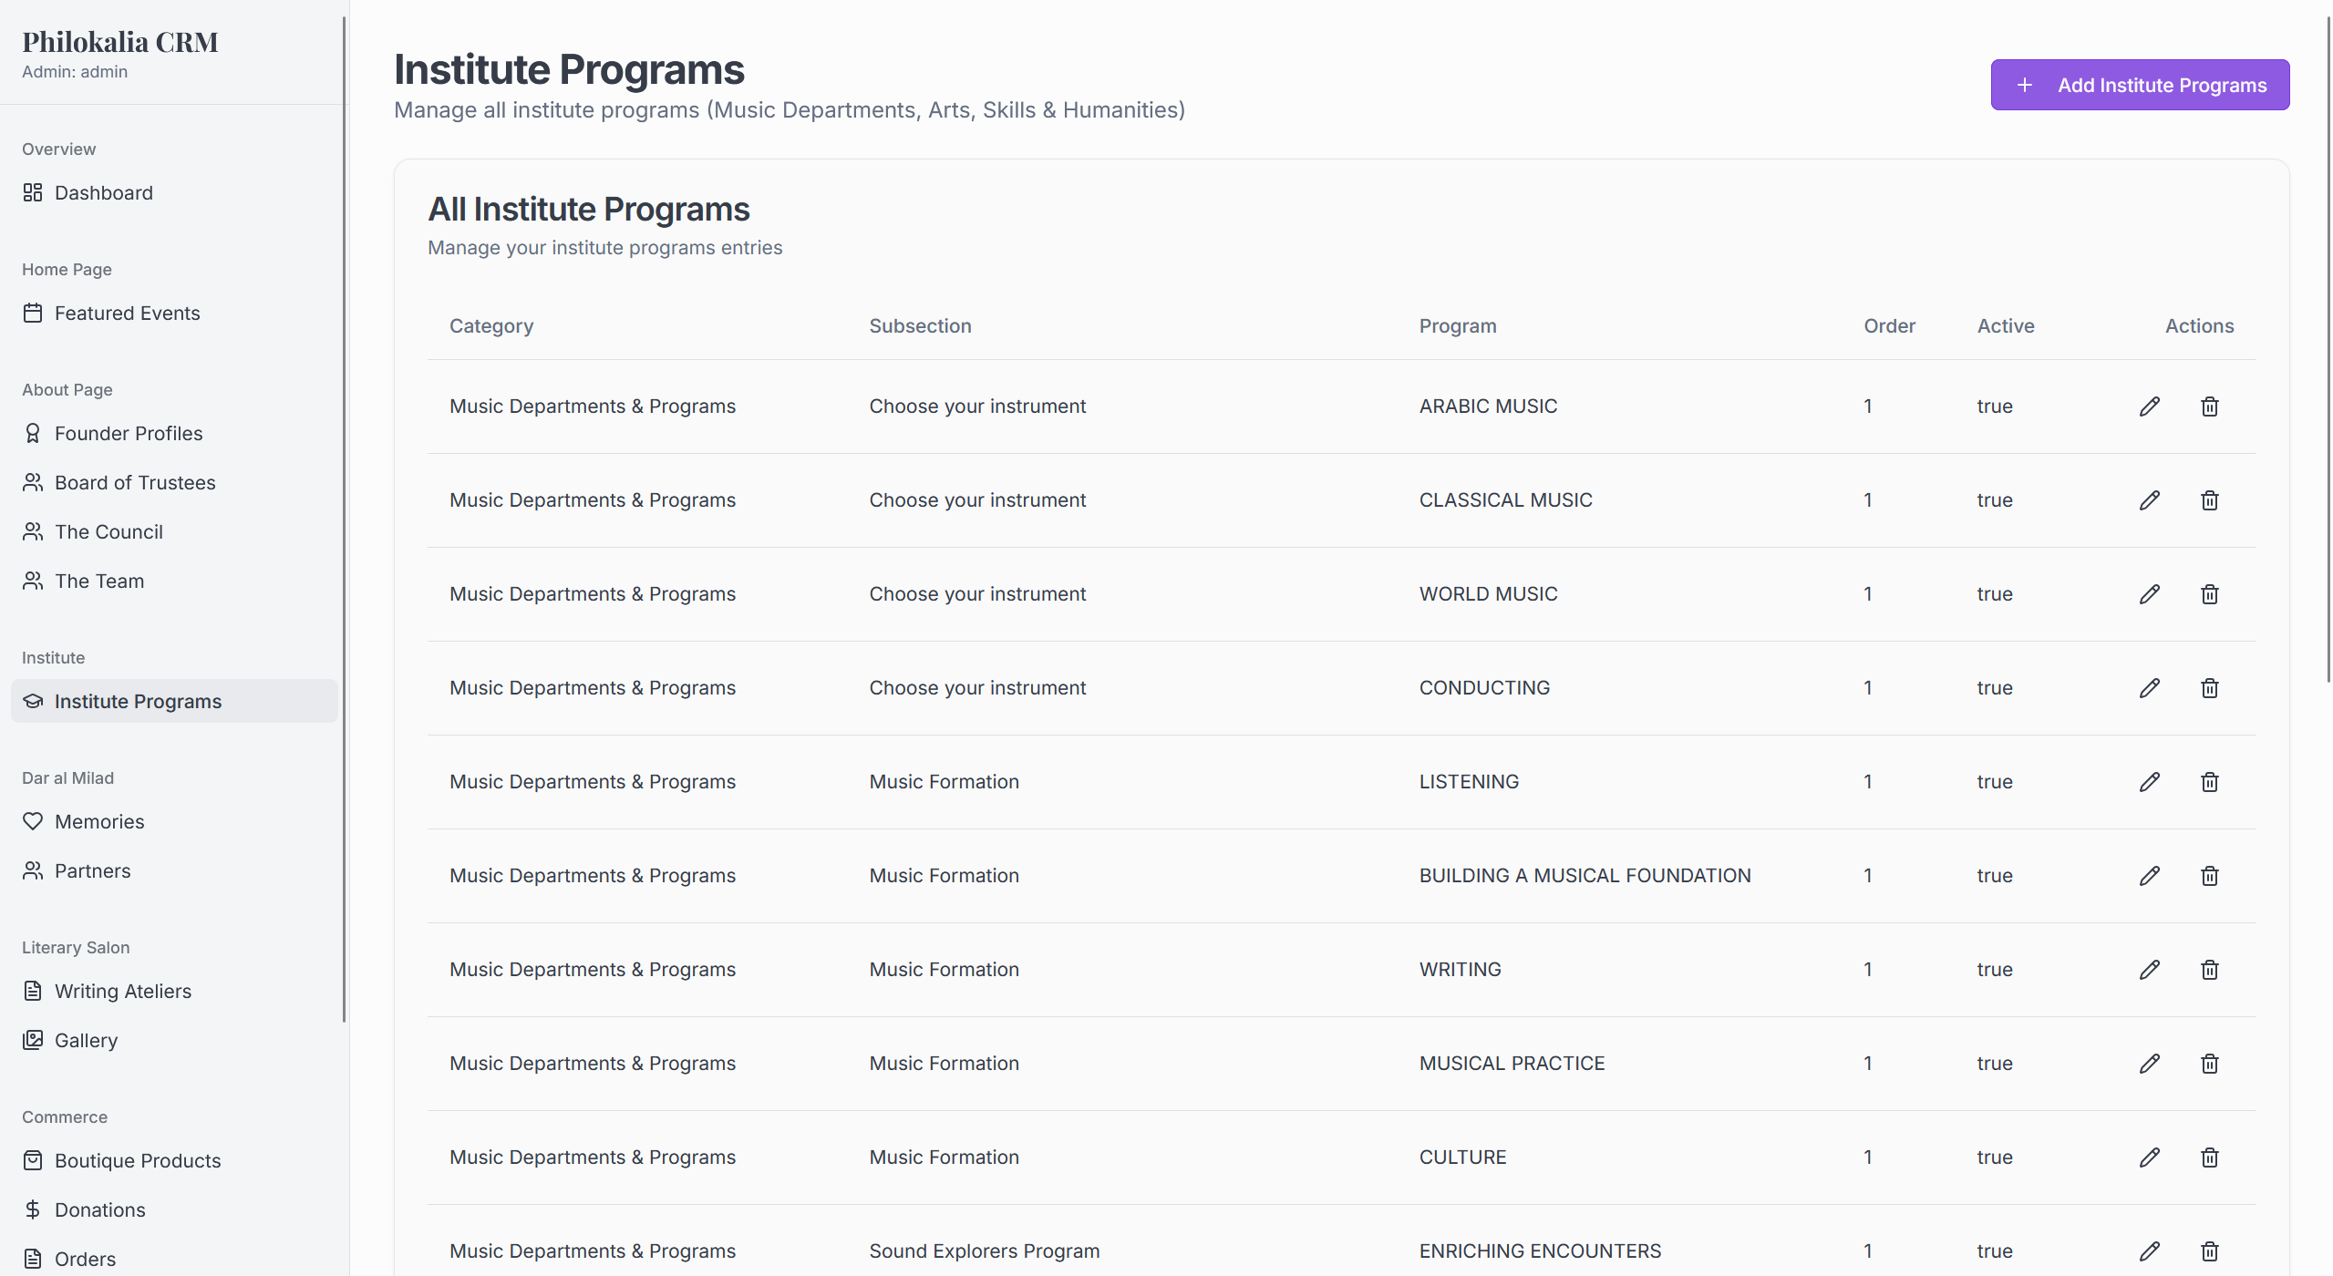This screenshot has height=1276, width=2333.
Task: Edit the ARABIC MUSIC program entry
Action: [2149, 406]
